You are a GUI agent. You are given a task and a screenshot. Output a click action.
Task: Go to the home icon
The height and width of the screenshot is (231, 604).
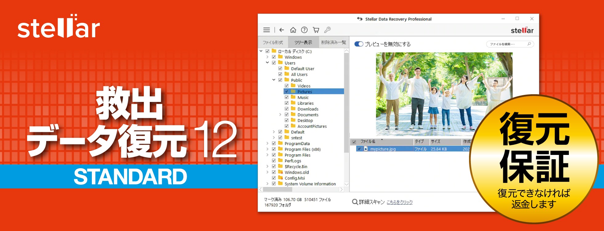(293, 30)
